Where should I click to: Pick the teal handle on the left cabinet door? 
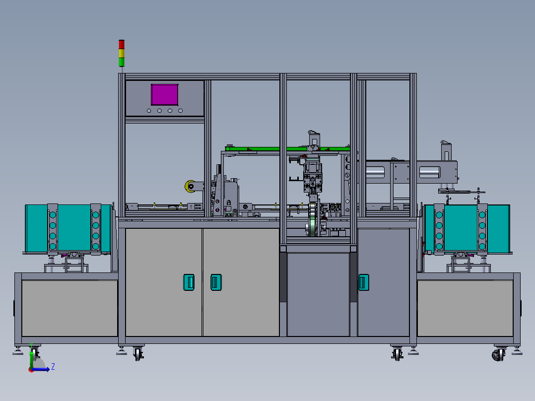(189, 282)
